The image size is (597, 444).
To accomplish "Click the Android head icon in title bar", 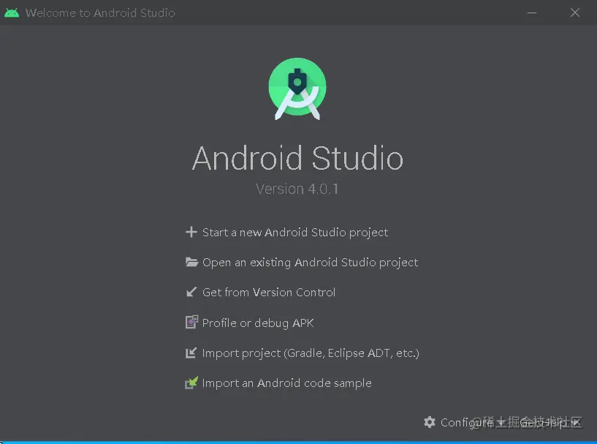I will point(12,12).
